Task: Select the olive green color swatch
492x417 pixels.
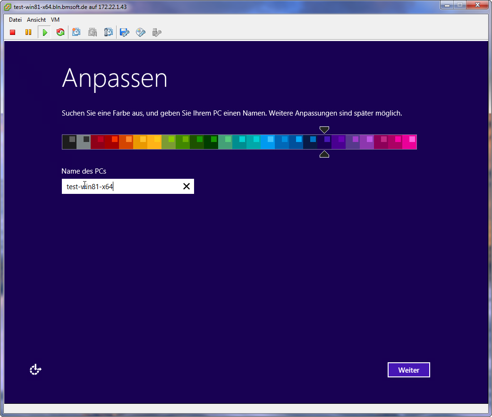Action: 169,142
